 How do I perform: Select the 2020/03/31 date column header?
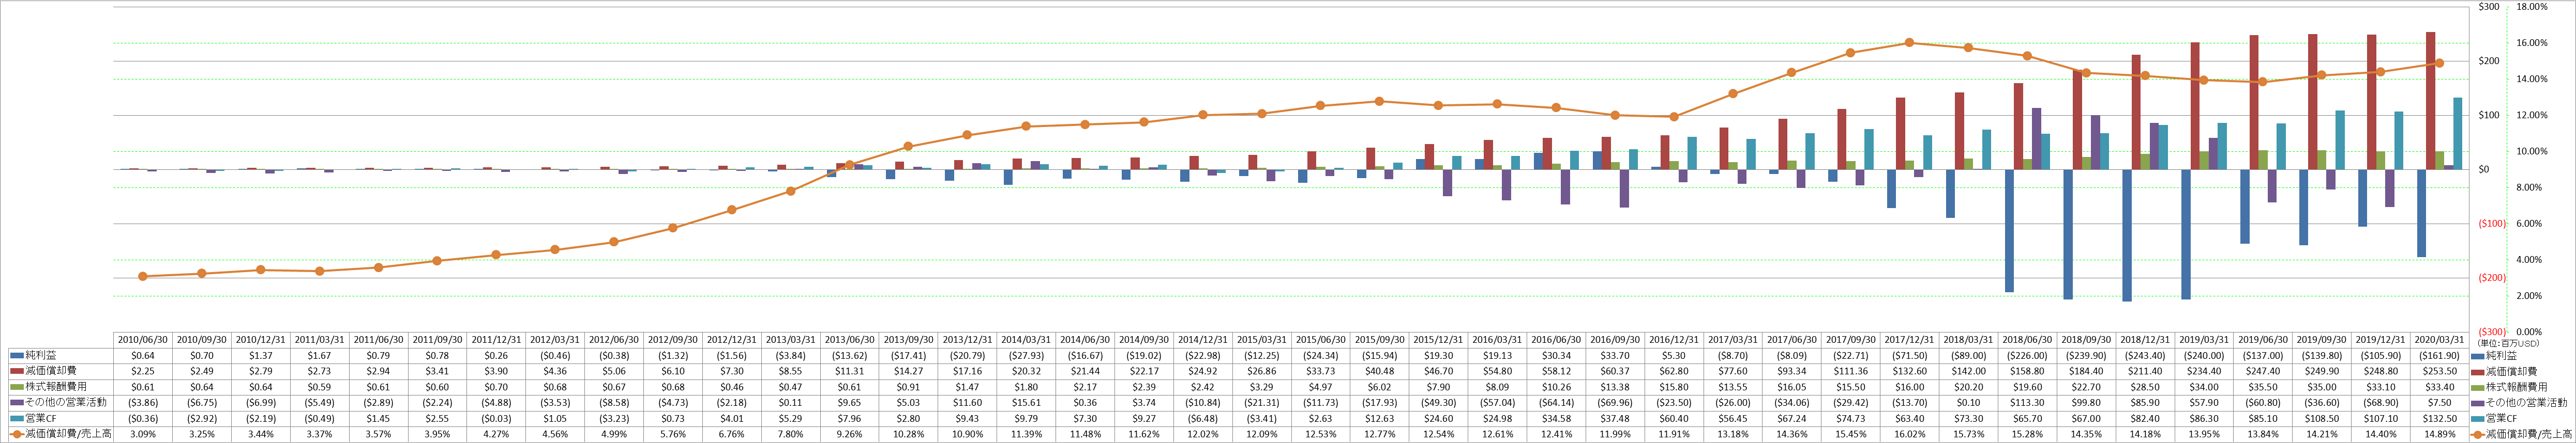(x=2439, y=339)
